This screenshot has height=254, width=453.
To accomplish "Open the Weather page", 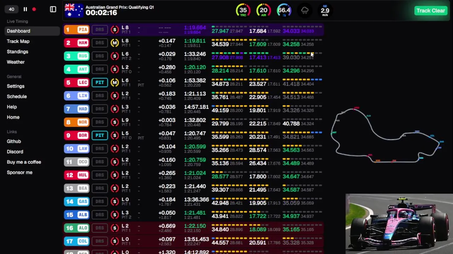I will 16,62.
